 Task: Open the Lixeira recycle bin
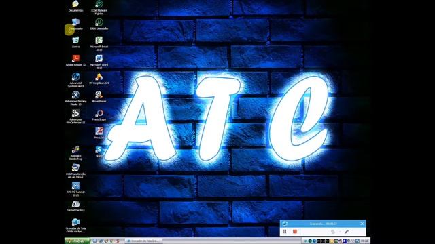[x=75, y=42]
